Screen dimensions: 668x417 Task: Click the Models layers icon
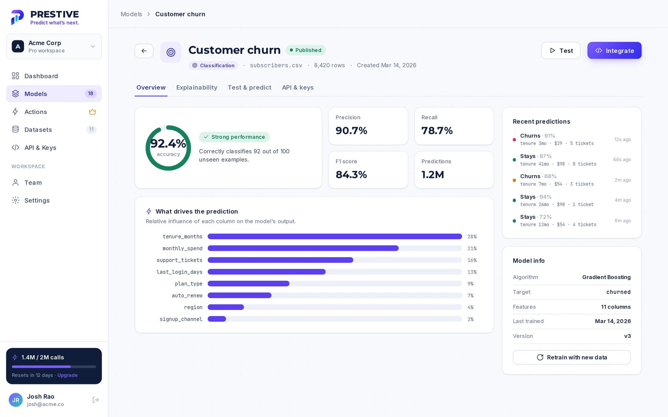[15, 94]
